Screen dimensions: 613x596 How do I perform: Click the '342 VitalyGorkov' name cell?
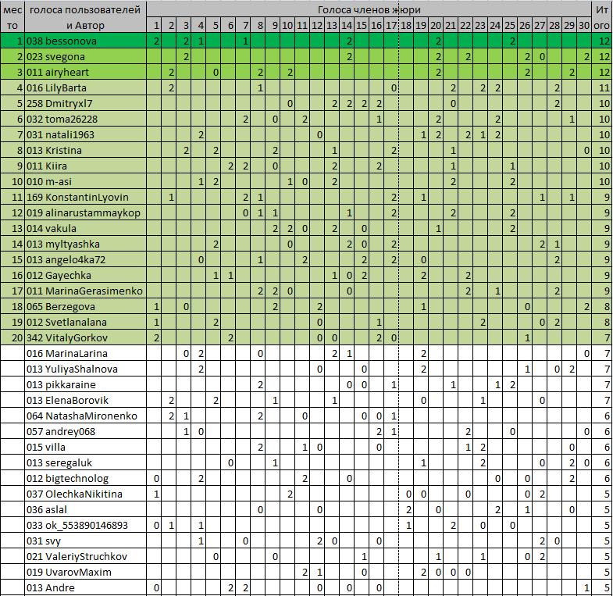pyautogui.click(x=85, y=338)
